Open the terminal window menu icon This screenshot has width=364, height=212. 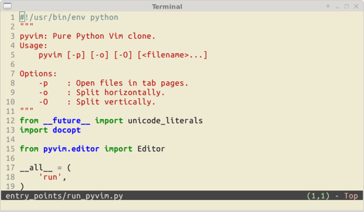(7, 6)
